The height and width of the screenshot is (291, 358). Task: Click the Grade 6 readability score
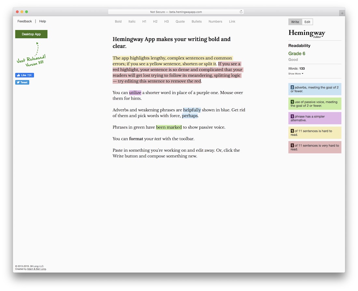coord(296,53)
